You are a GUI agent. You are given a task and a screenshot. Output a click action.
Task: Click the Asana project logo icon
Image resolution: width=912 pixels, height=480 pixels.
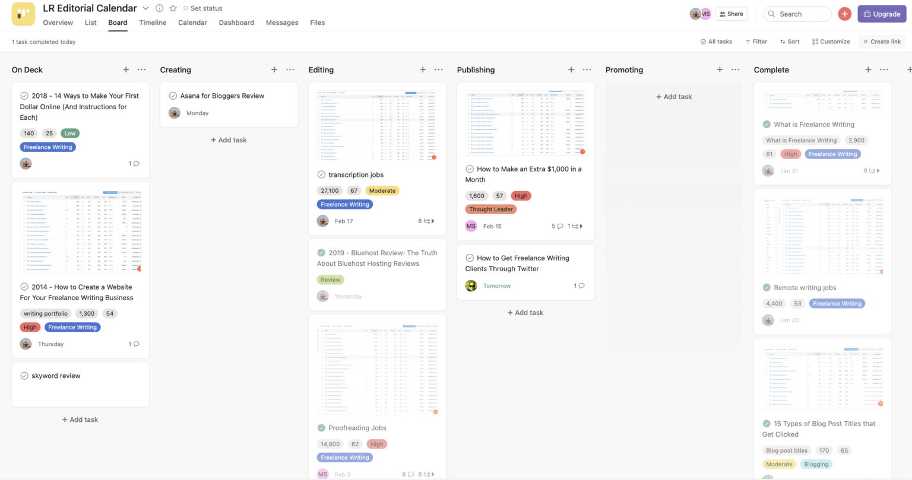pos(23,14)
